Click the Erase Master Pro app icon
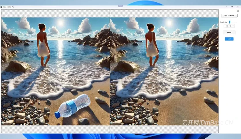The width and height of the screenshot is (241, 139). (x=1, y=7)
